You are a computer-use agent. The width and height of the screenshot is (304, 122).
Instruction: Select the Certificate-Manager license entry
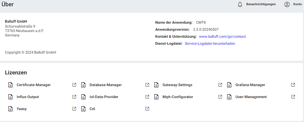[34, 85]
